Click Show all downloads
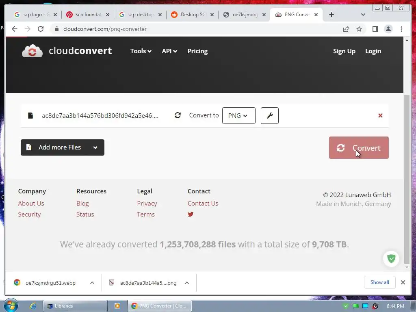The height and width of the screenshot is (312, 416). point(380,282)
